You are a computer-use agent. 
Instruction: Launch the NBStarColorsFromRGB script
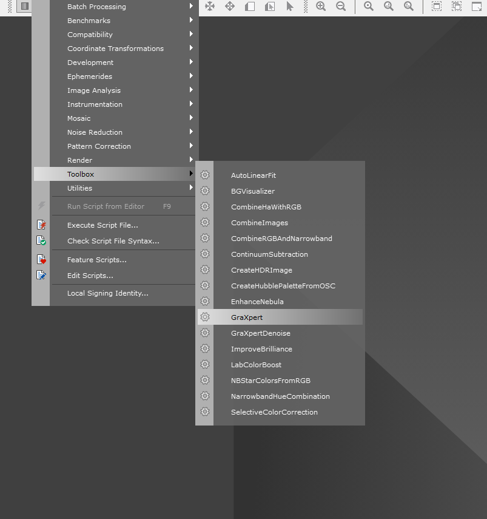click(280, 381)
